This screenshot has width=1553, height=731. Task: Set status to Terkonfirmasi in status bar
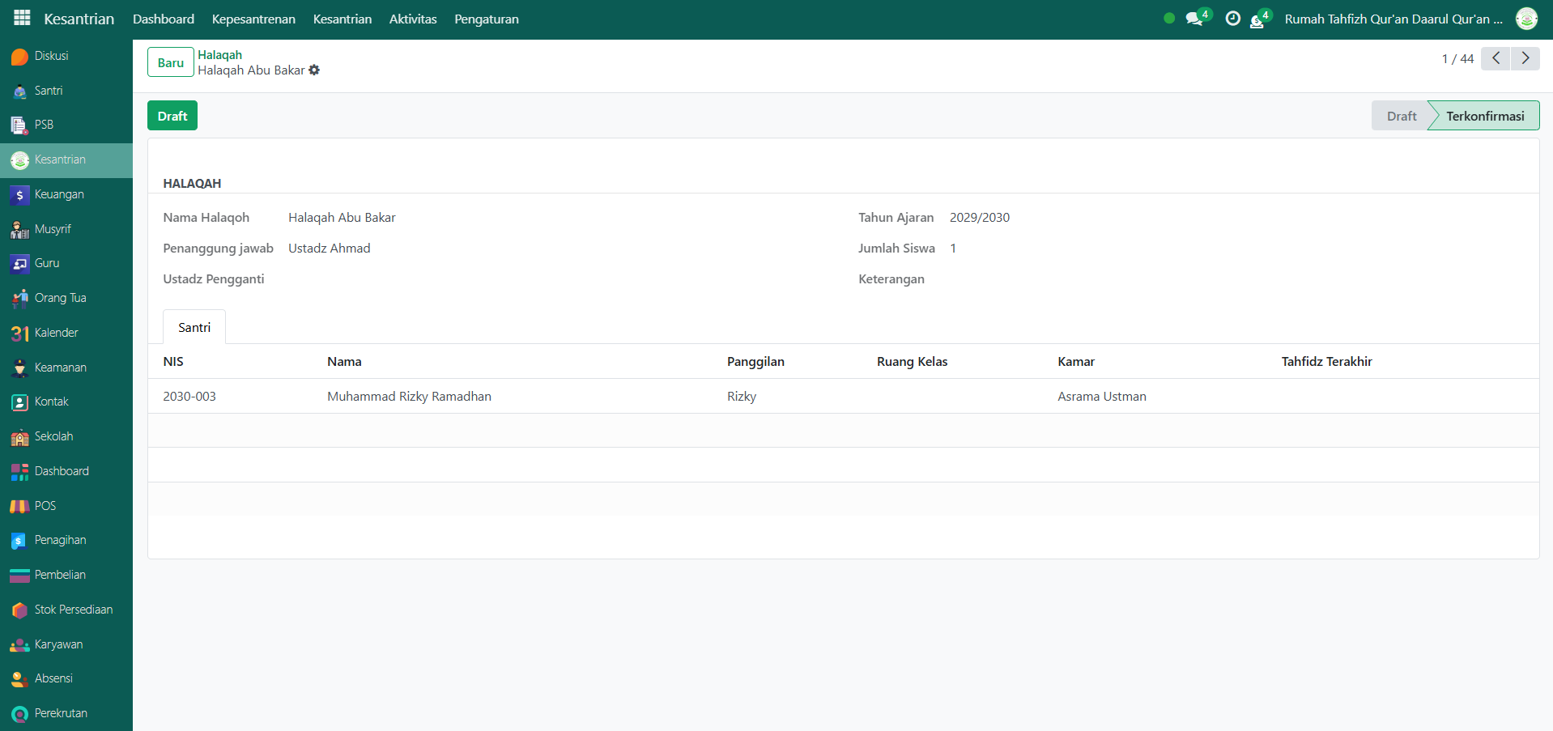click(x=1484, y=116)
